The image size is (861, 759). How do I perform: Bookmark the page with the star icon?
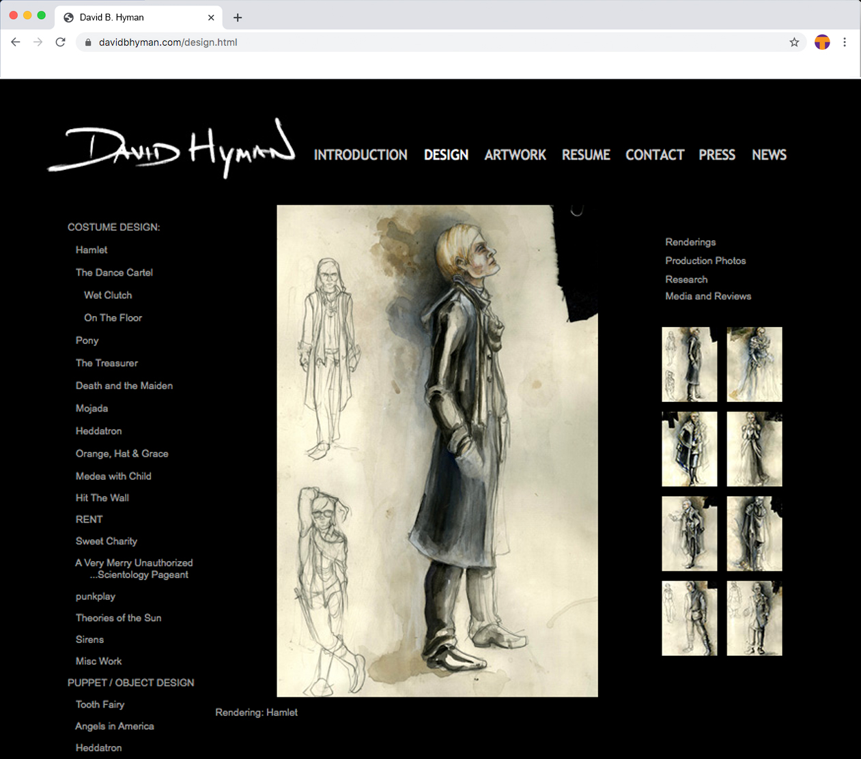pos(794,42)
